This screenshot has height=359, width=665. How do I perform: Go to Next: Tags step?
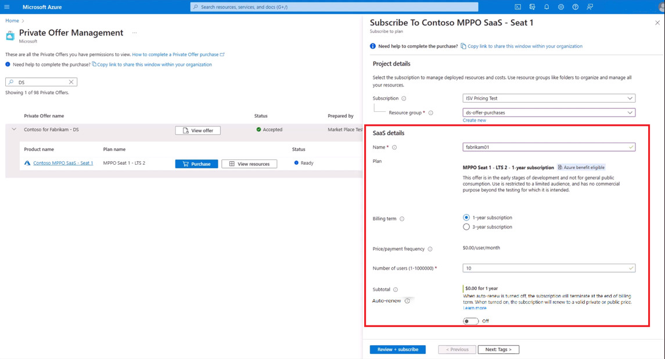coord(498,350)
